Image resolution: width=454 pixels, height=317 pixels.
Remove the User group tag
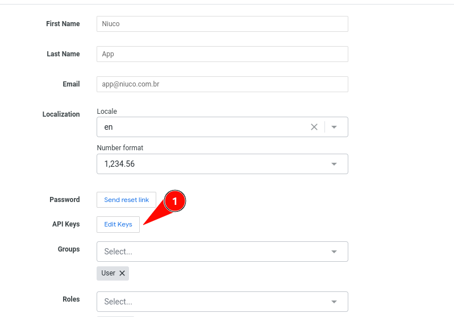[x=122, y=273]
